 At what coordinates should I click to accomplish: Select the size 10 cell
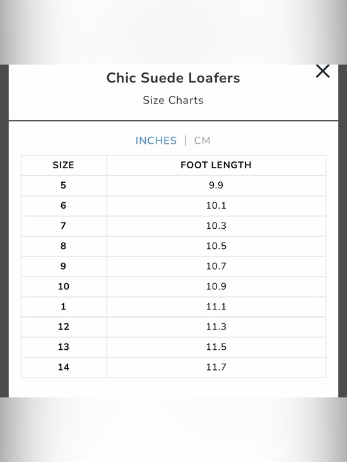point(63,286)
